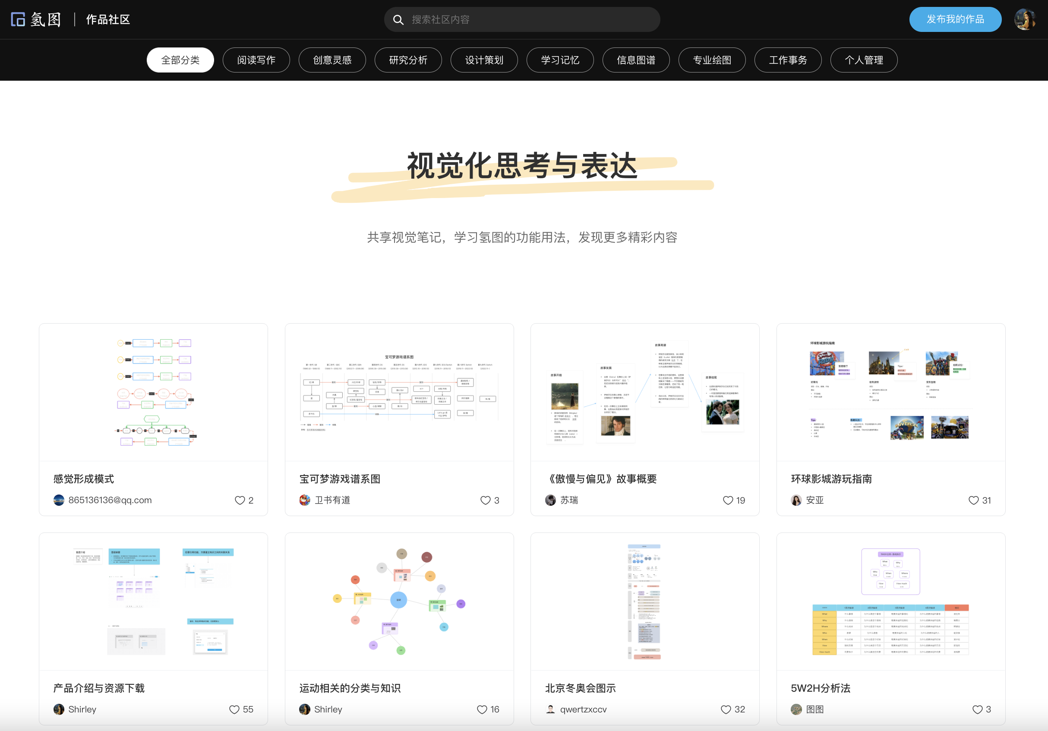Open the 专业绘图 category
1048x731 pixels.
click(712, 60)
